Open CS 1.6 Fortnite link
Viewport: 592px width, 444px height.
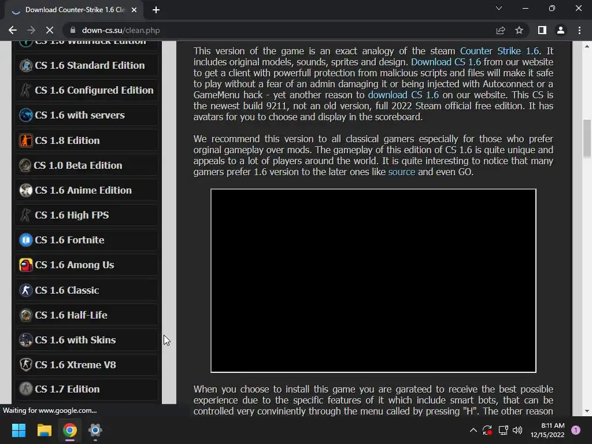click(x=87, y=240)
